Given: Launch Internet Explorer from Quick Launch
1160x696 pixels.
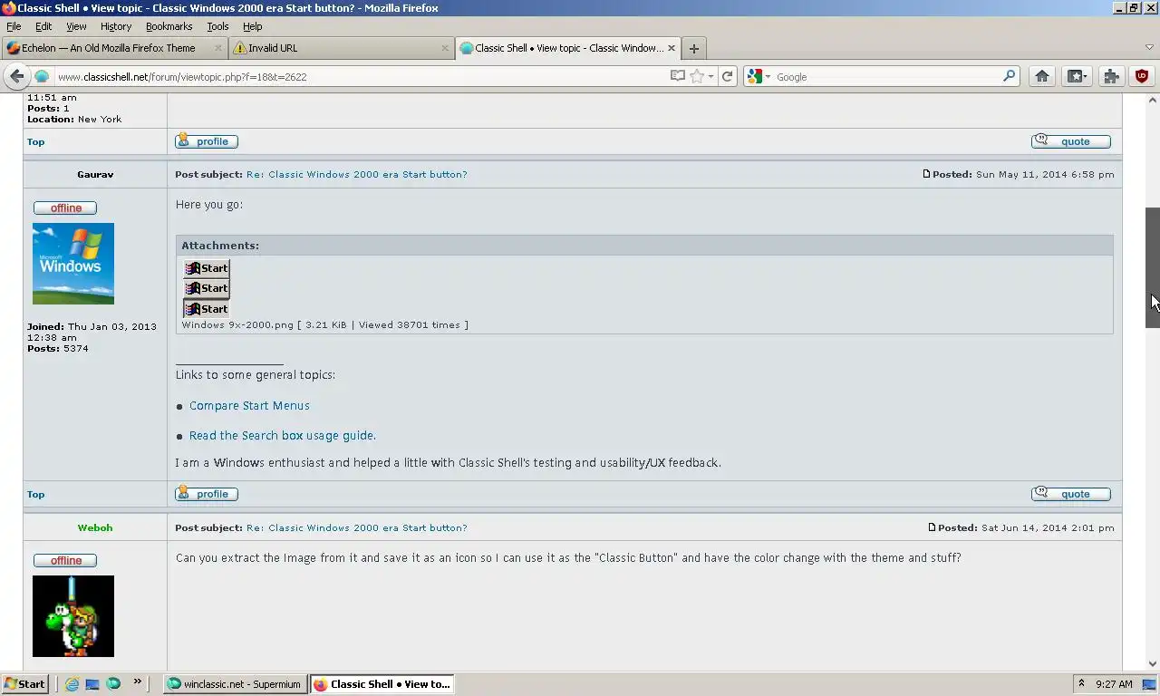Looking at the screenshot, I should point(72,684).
